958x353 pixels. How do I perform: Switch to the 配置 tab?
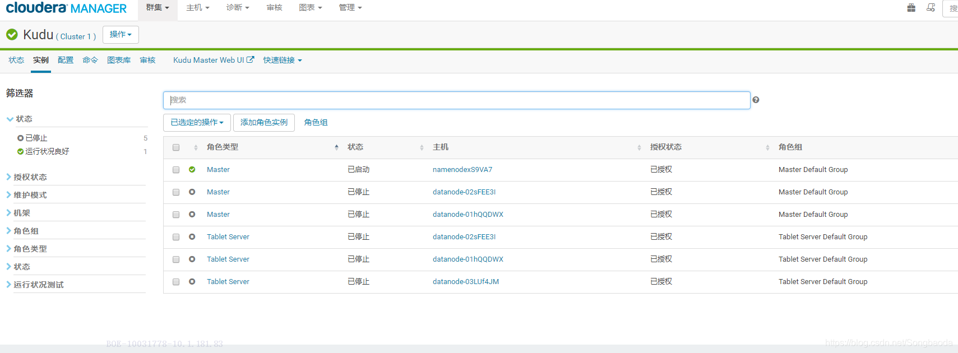[66, 60]
